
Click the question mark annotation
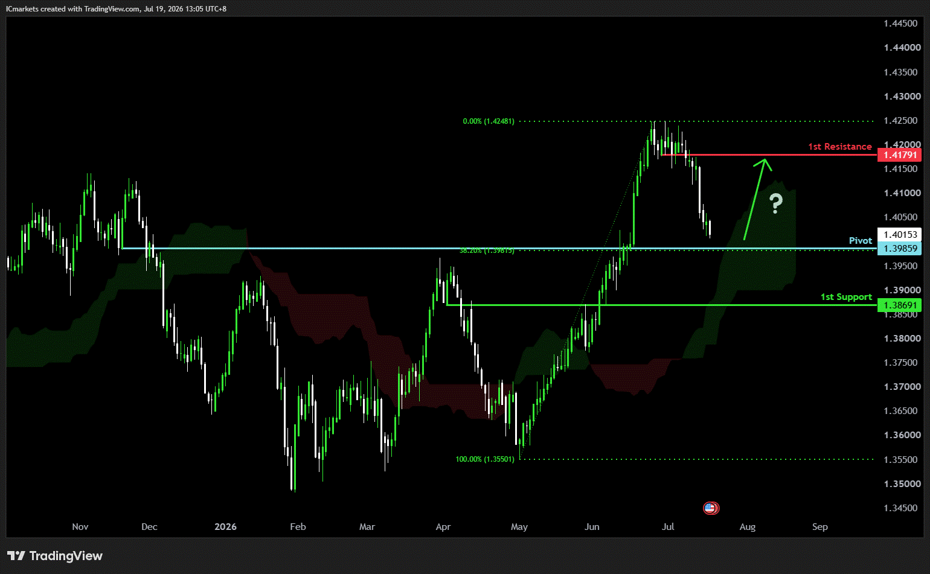click(x=776, y=204)
